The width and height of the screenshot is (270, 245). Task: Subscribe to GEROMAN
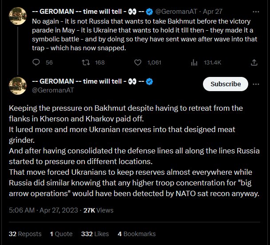tap(226, 84)
